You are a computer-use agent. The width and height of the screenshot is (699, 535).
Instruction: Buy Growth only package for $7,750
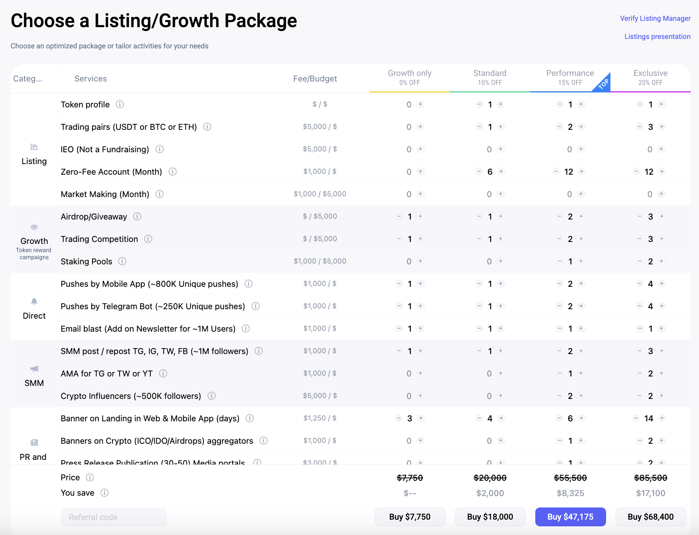point(410,517)
